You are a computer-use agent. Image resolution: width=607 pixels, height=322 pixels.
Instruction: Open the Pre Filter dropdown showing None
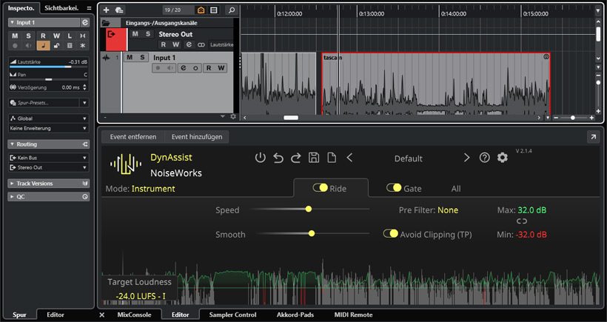click(x=447, y=210)
